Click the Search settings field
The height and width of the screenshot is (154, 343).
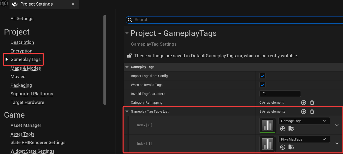coord(233,20)
